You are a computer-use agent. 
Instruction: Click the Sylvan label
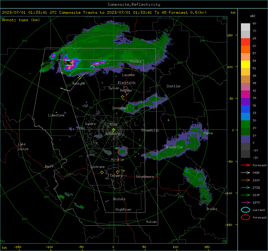114,88
